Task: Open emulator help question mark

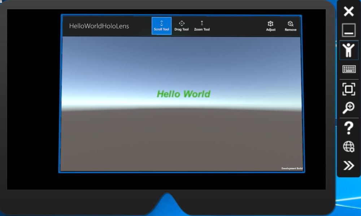Action: 349,128
